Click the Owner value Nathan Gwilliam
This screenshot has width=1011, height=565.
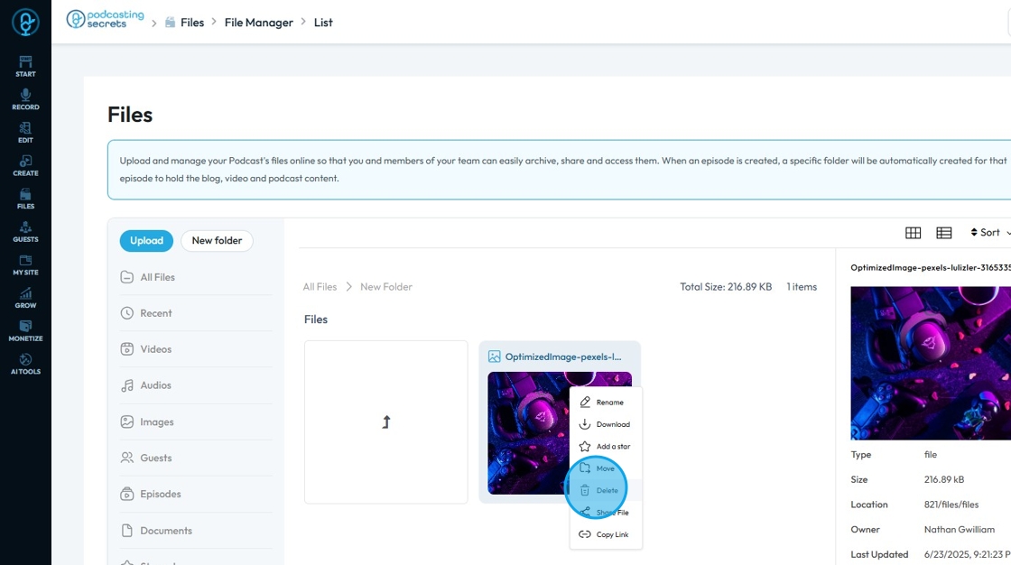point(959,530)
